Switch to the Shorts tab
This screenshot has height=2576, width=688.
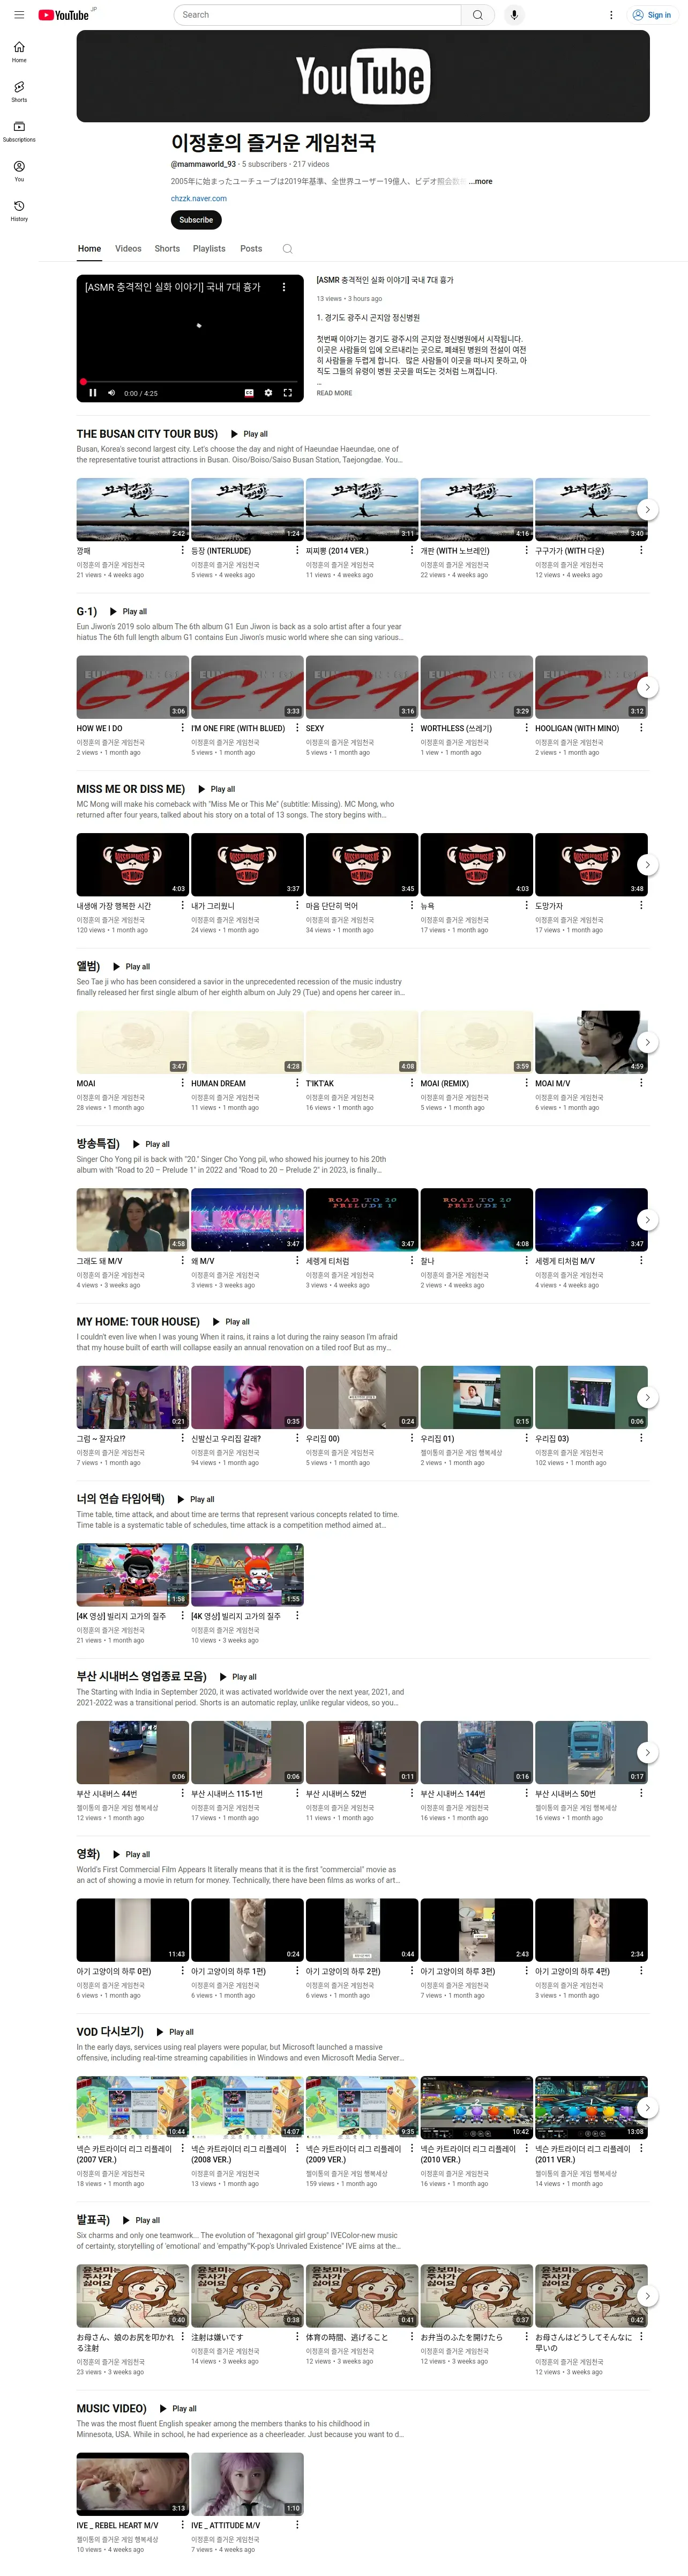pyautogui.click(x=167, y=249)
